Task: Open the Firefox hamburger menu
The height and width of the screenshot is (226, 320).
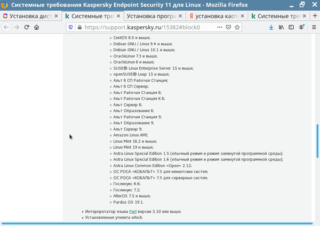Action: [x=314, y=27]
